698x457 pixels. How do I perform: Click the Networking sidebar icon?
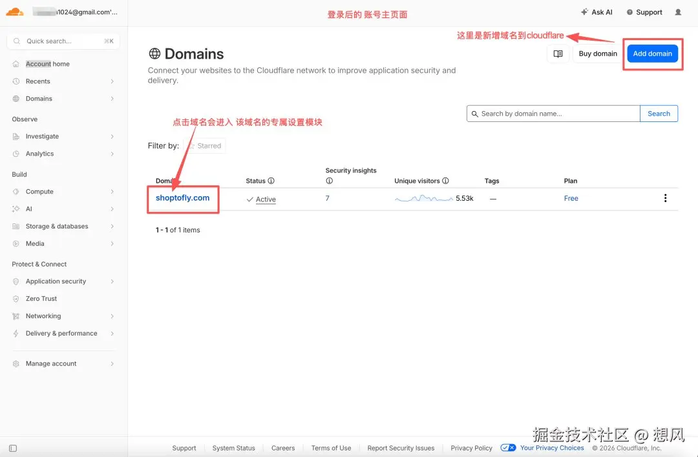coord(16,316)
